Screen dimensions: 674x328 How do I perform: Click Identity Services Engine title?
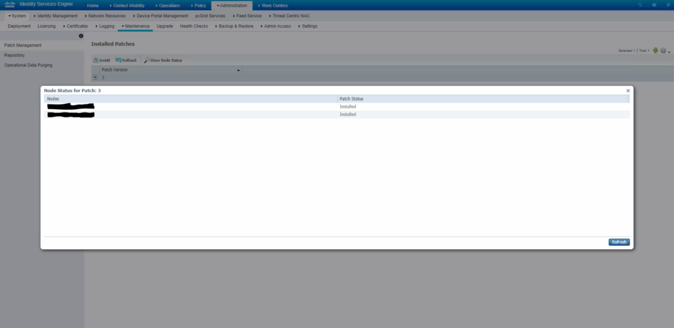click(x=46, y=5)
